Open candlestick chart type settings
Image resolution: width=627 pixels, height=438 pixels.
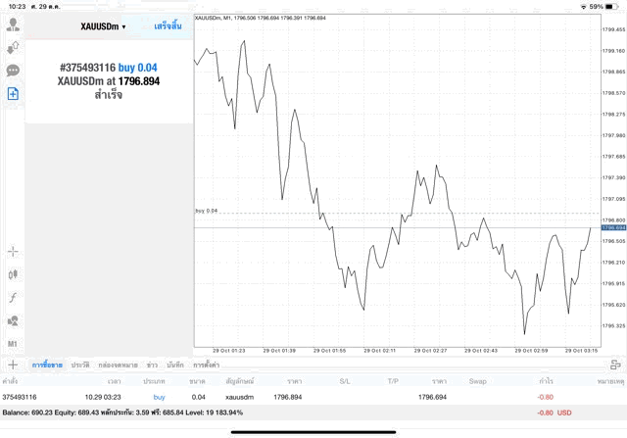point(14,274)
